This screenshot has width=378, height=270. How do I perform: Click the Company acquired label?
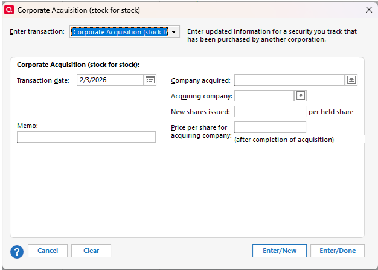point(200,80)
